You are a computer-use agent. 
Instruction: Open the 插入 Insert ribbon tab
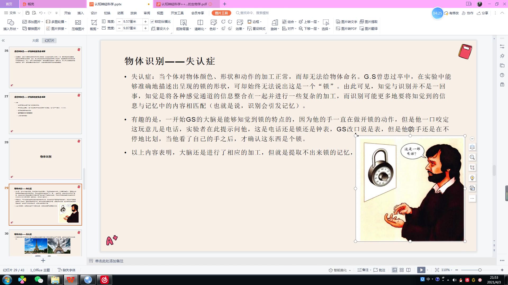pos(80,13)
